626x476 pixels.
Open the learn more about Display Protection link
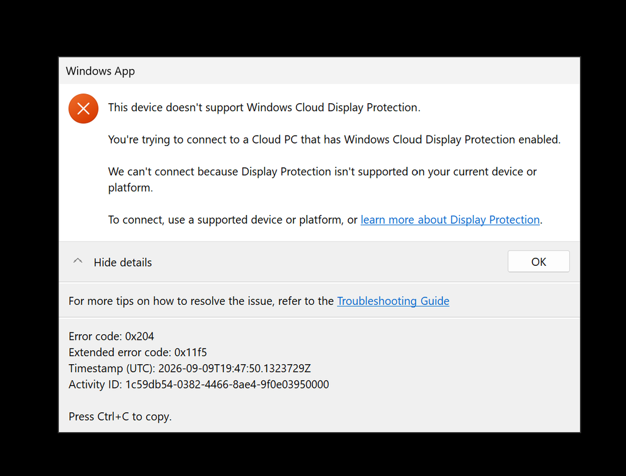[x=450, y=220]
